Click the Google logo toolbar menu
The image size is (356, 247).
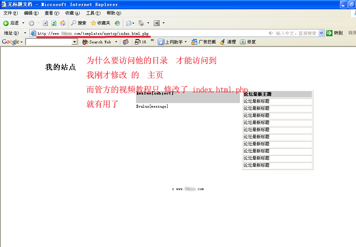(x=12, y=42)
